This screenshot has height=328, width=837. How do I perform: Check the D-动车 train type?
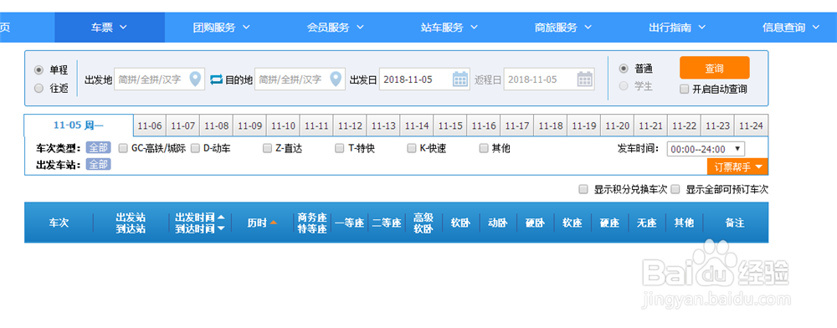(195, 148)
